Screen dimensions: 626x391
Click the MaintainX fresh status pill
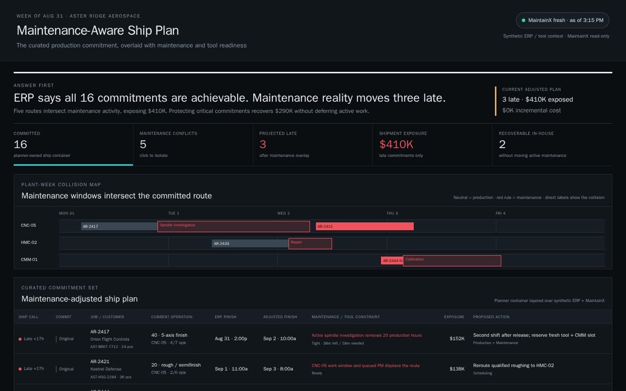(x=562, y=21)
